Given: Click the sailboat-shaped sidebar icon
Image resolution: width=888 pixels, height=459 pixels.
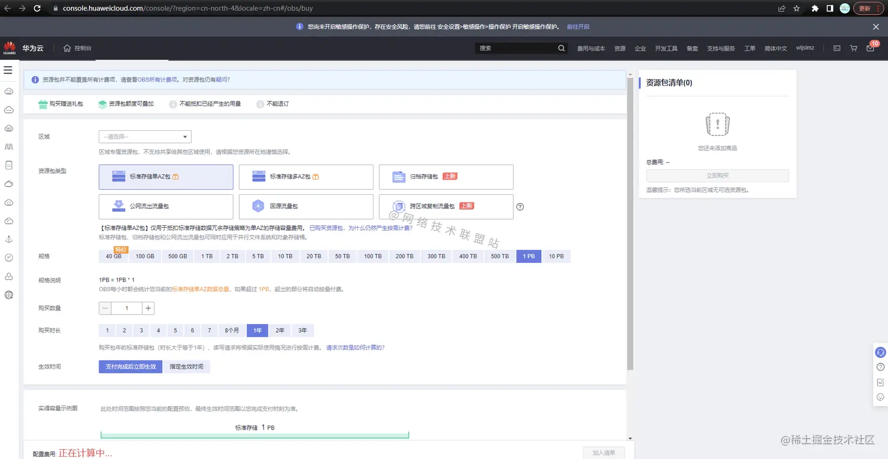Looking at the screenshot, I should (9, 239).
